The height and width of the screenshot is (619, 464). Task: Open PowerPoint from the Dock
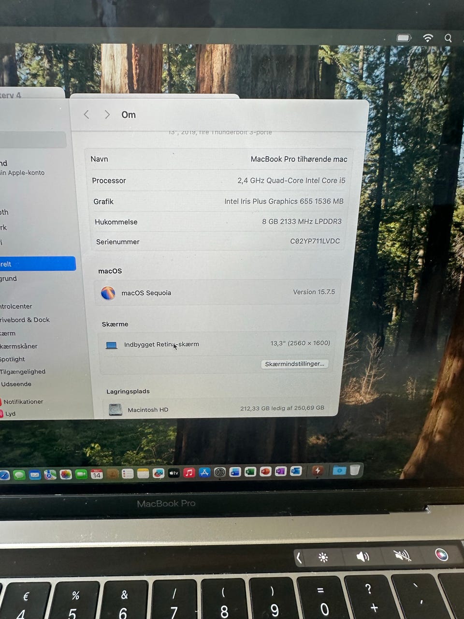click(265, 471)
